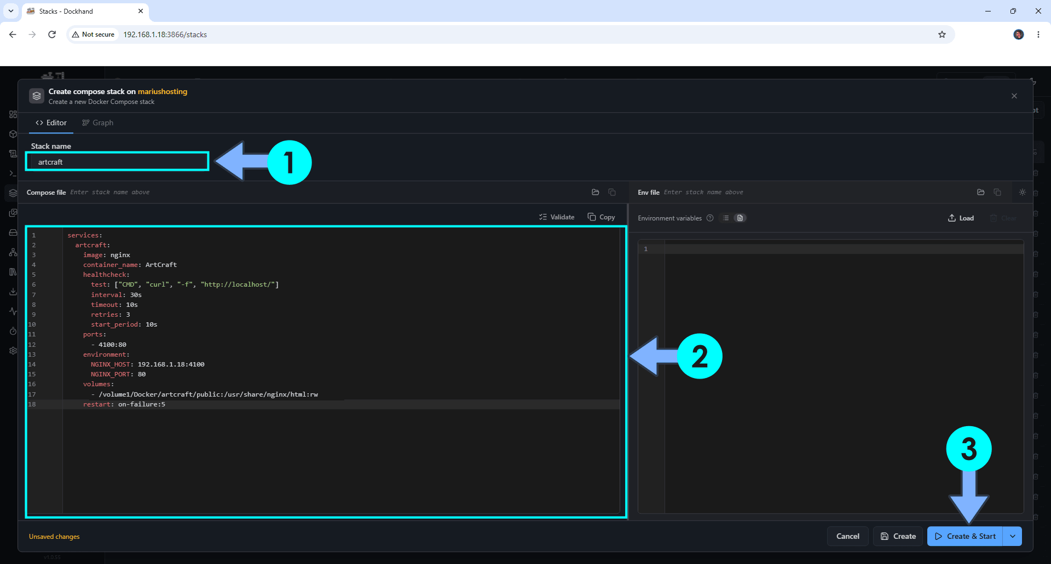Bookmark this page with the star icon
This screenshot has width=1051, height=564.
click(x=942, y=34)
